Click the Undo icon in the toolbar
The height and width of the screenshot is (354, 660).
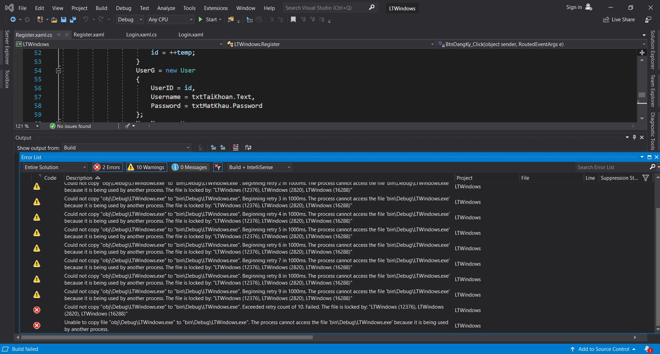[x=86, y=20]
